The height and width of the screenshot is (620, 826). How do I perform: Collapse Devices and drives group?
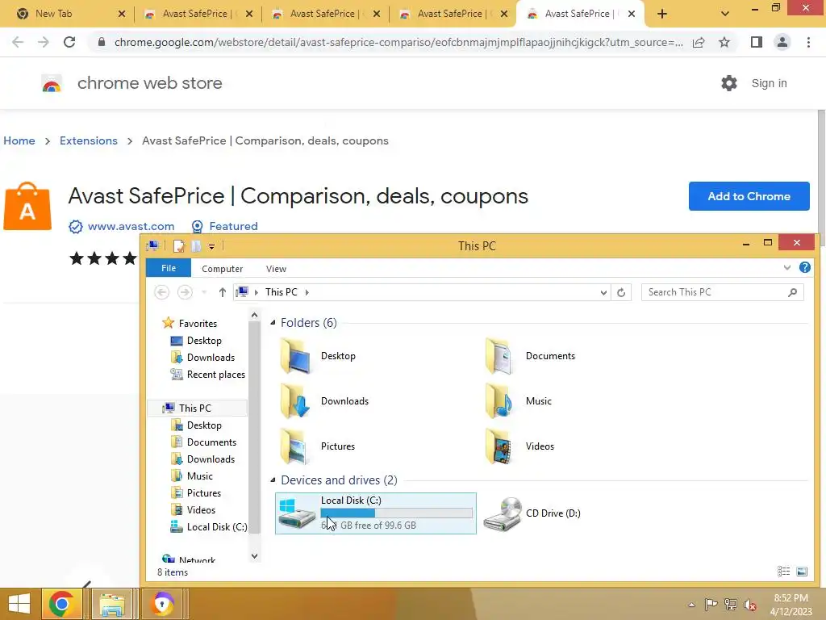pos(273,480)
